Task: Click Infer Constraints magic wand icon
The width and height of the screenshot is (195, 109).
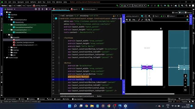Action: coord(142,20)
